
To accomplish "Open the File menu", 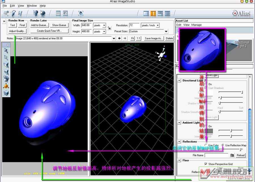I will tap(5, 6).
